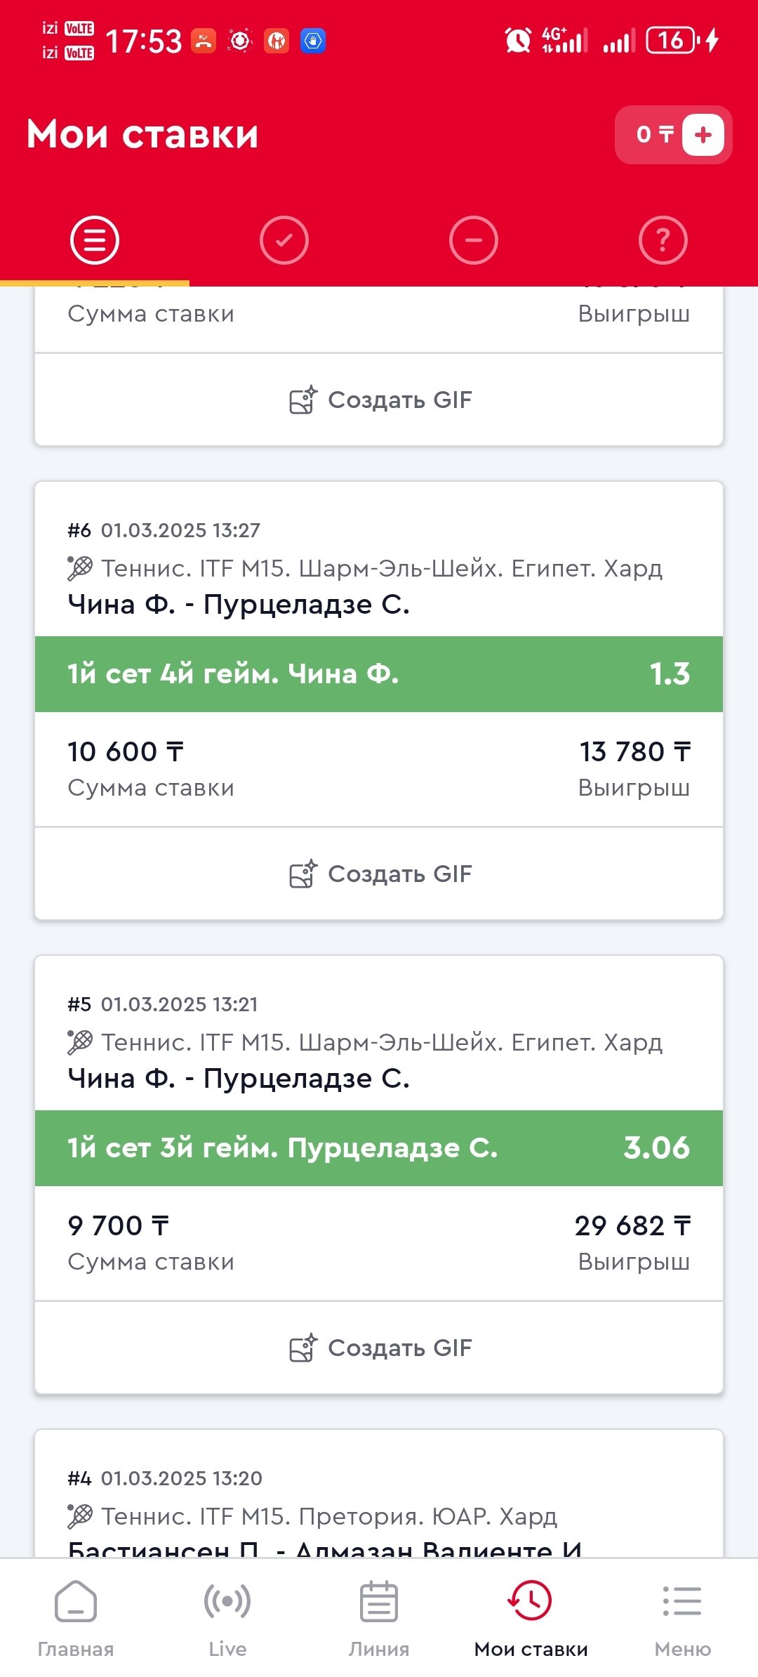Tap the alarm clock status bar icon
This screenshot has height=1677, width=758.
[x=518, y=40]
